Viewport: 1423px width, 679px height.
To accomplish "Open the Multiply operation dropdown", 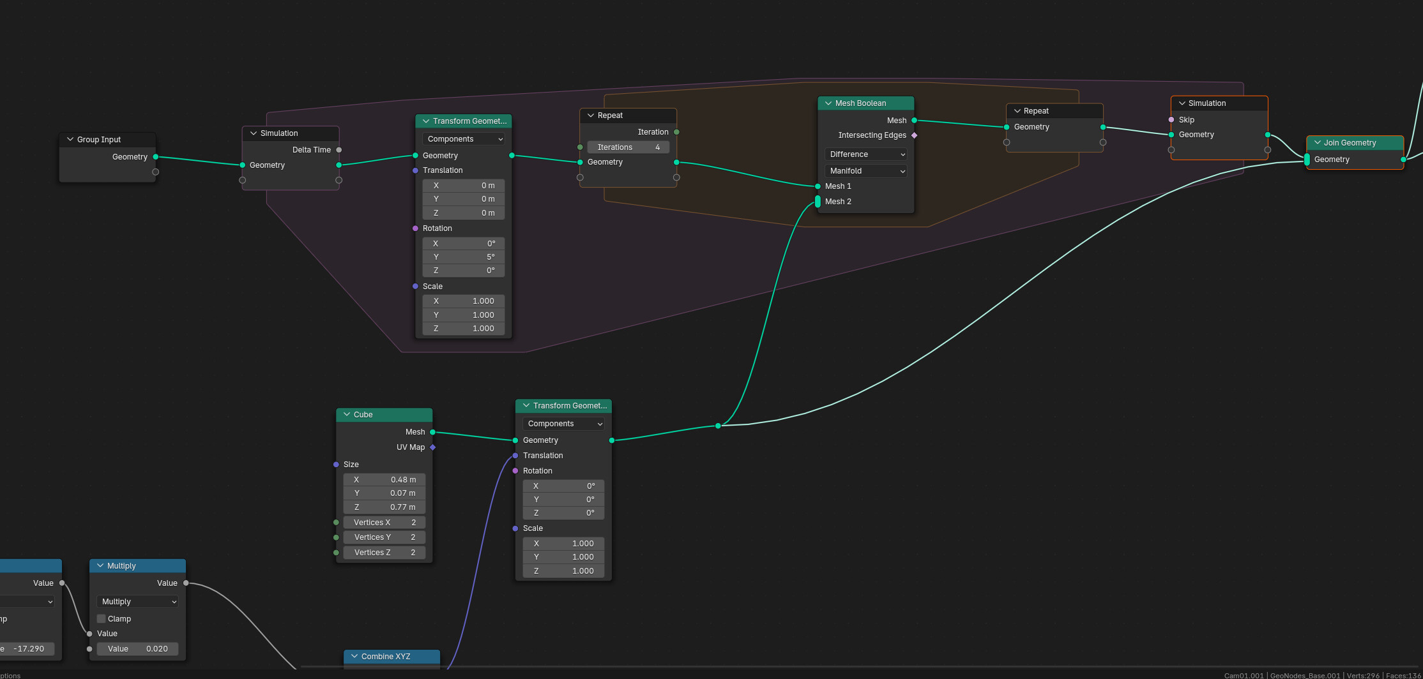I will pos(138,602).
